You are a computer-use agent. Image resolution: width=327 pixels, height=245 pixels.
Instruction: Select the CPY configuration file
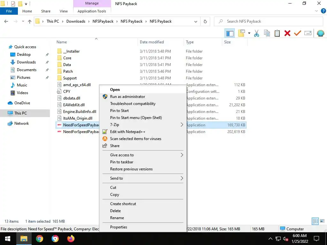click(x=67, y=92)
